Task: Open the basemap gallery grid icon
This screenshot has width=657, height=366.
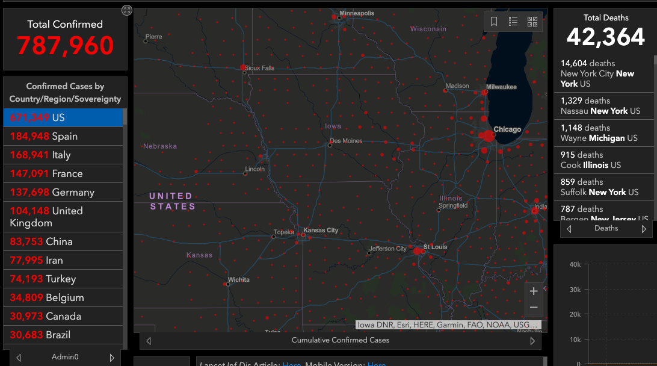Action: coord(532,22)
